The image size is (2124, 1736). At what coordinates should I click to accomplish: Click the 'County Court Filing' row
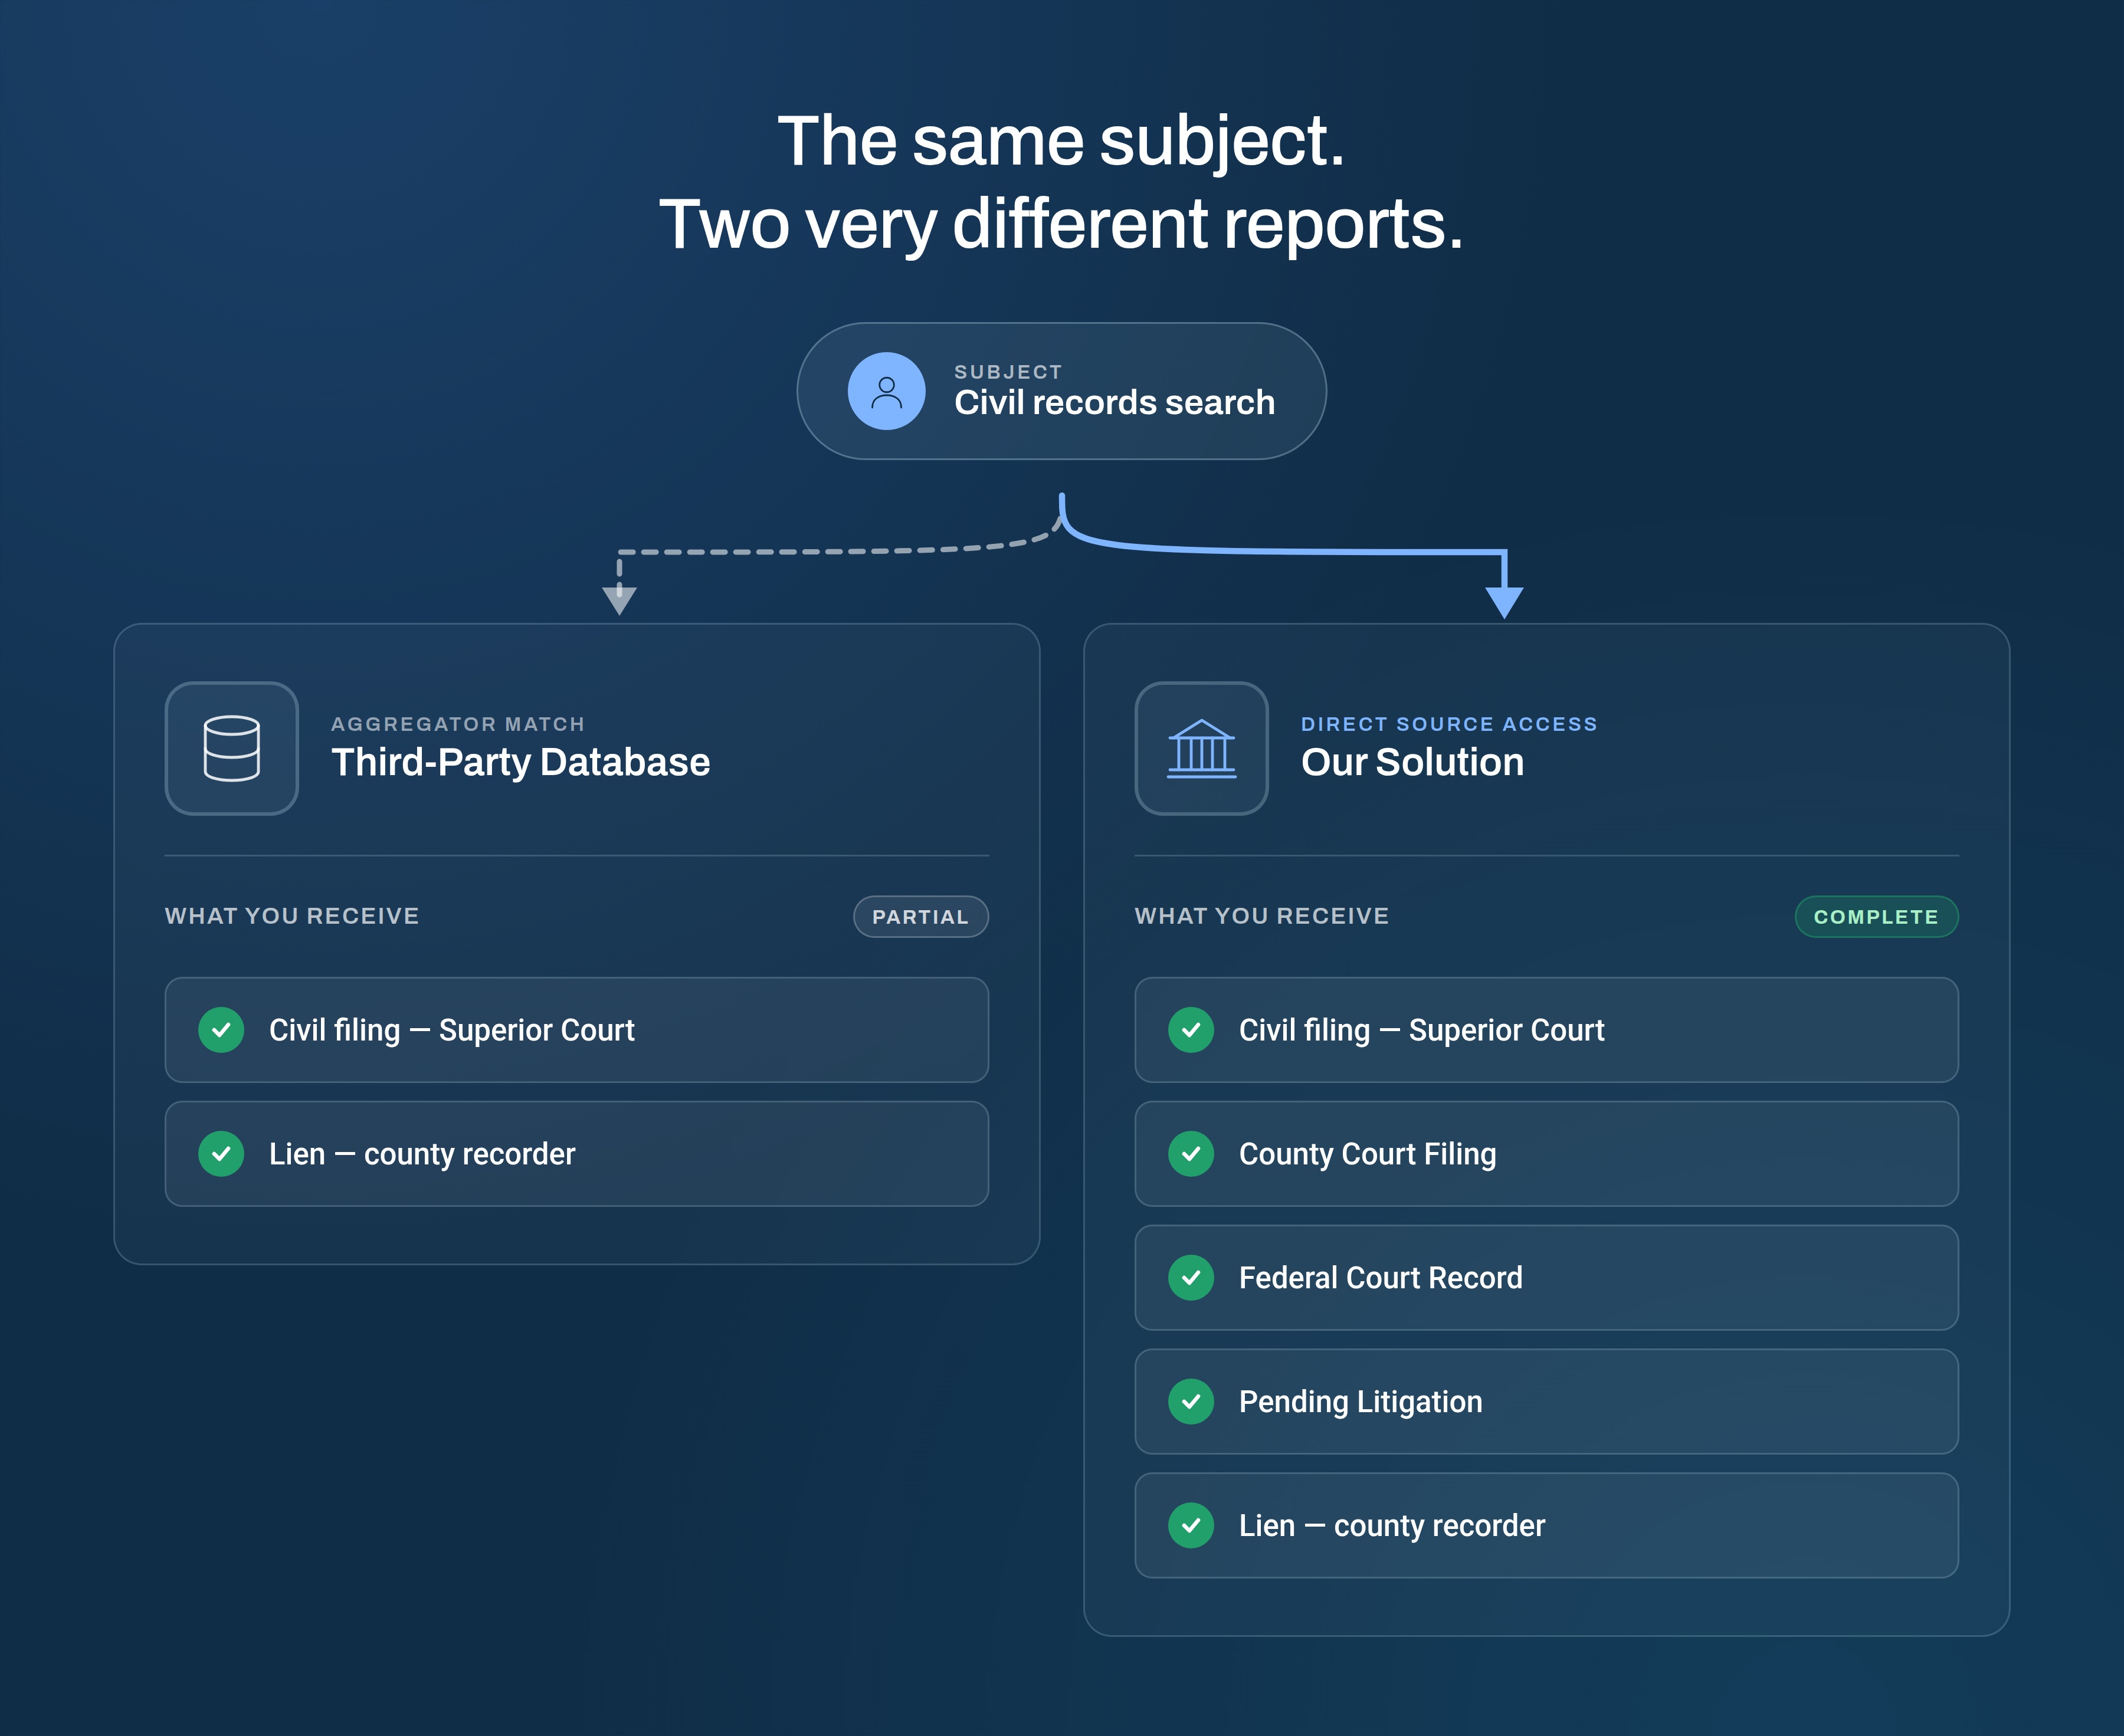(x=1547, y=1154)
